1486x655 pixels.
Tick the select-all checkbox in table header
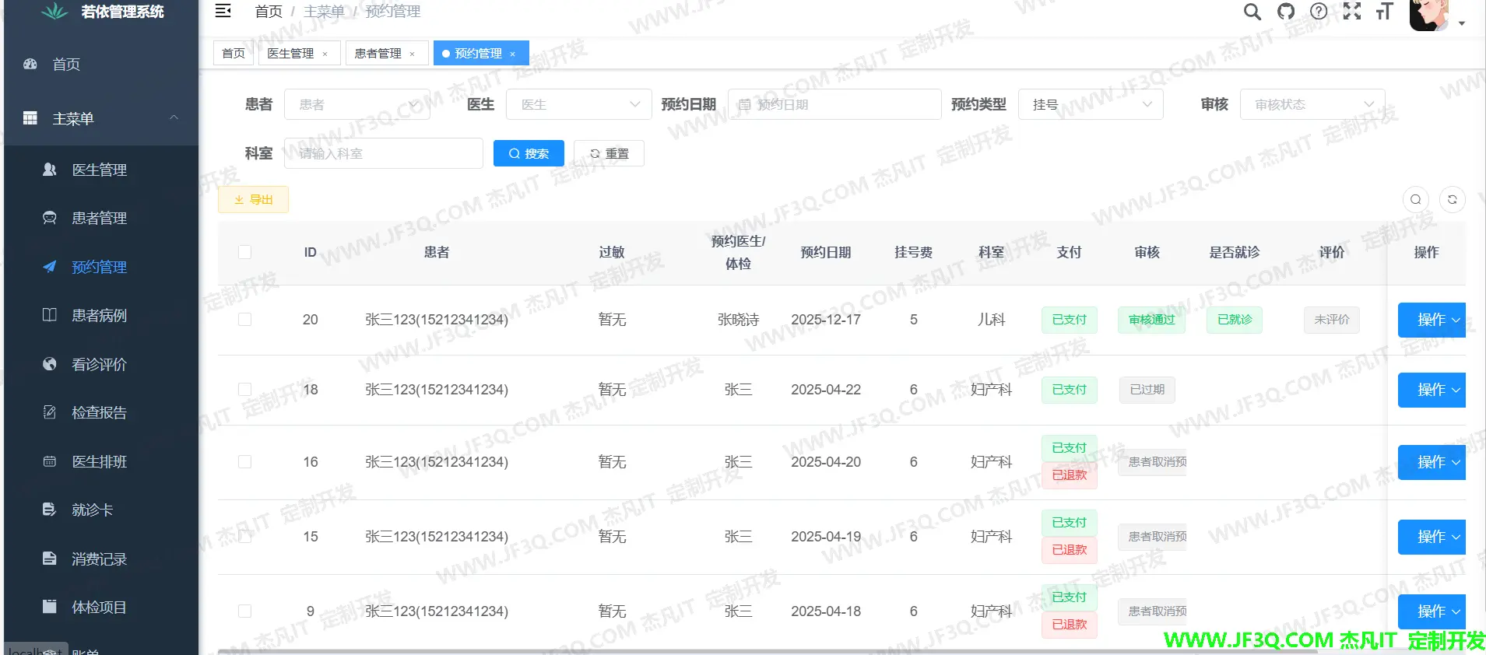(x=244, y=252)
